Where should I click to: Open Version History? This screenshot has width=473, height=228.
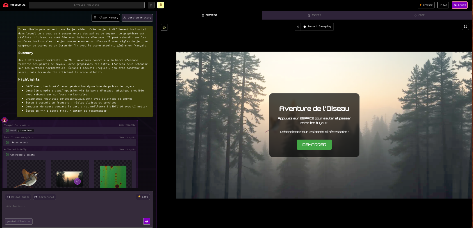tap(137, 18)
